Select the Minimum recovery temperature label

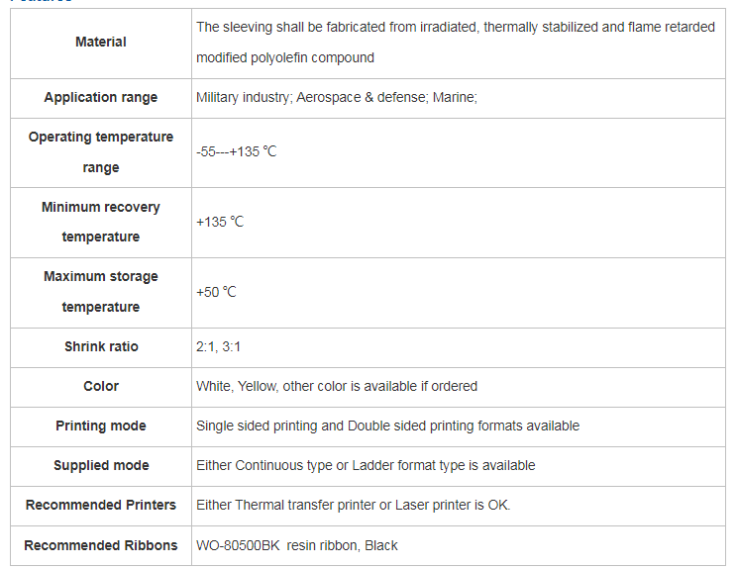[x=101, y=222]
